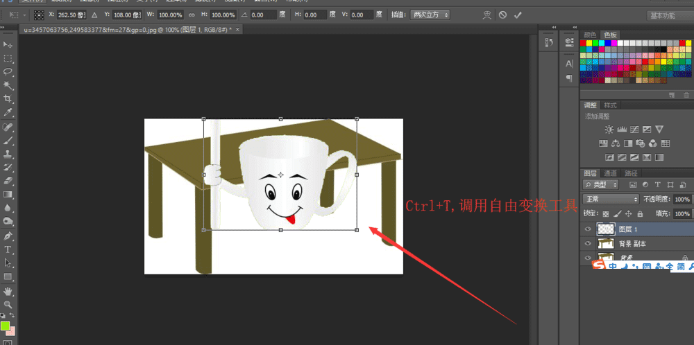Toggle the link width and height aspect ratio
This screenshot has width=694, height=345.
click(190, 15)
